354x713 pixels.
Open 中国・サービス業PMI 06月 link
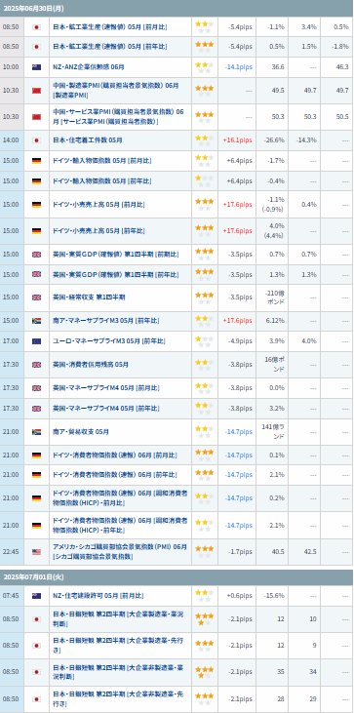coord(118,117)
